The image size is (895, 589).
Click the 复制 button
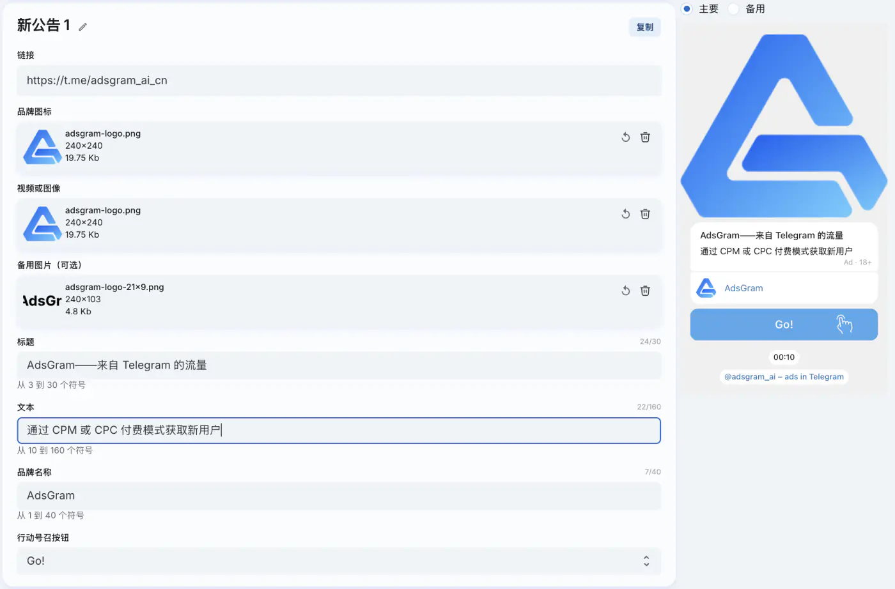click(645, 27)
